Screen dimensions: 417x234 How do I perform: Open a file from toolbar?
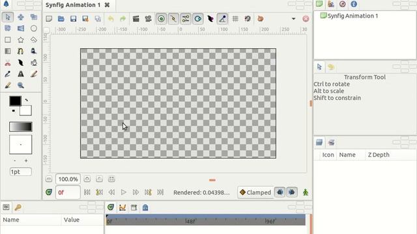61,19
